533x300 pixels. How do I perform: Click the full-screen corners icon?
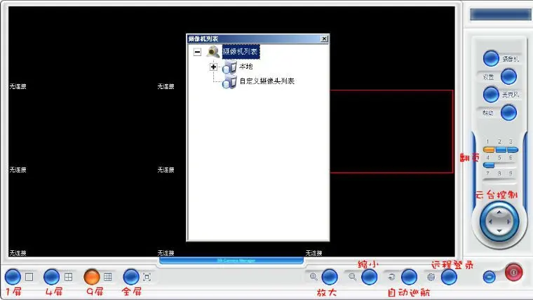click(x=147, y=278)
